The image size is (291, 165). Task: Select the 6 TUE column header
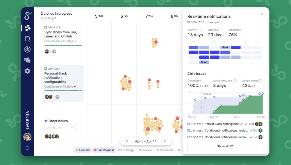[x=124, y=16]
